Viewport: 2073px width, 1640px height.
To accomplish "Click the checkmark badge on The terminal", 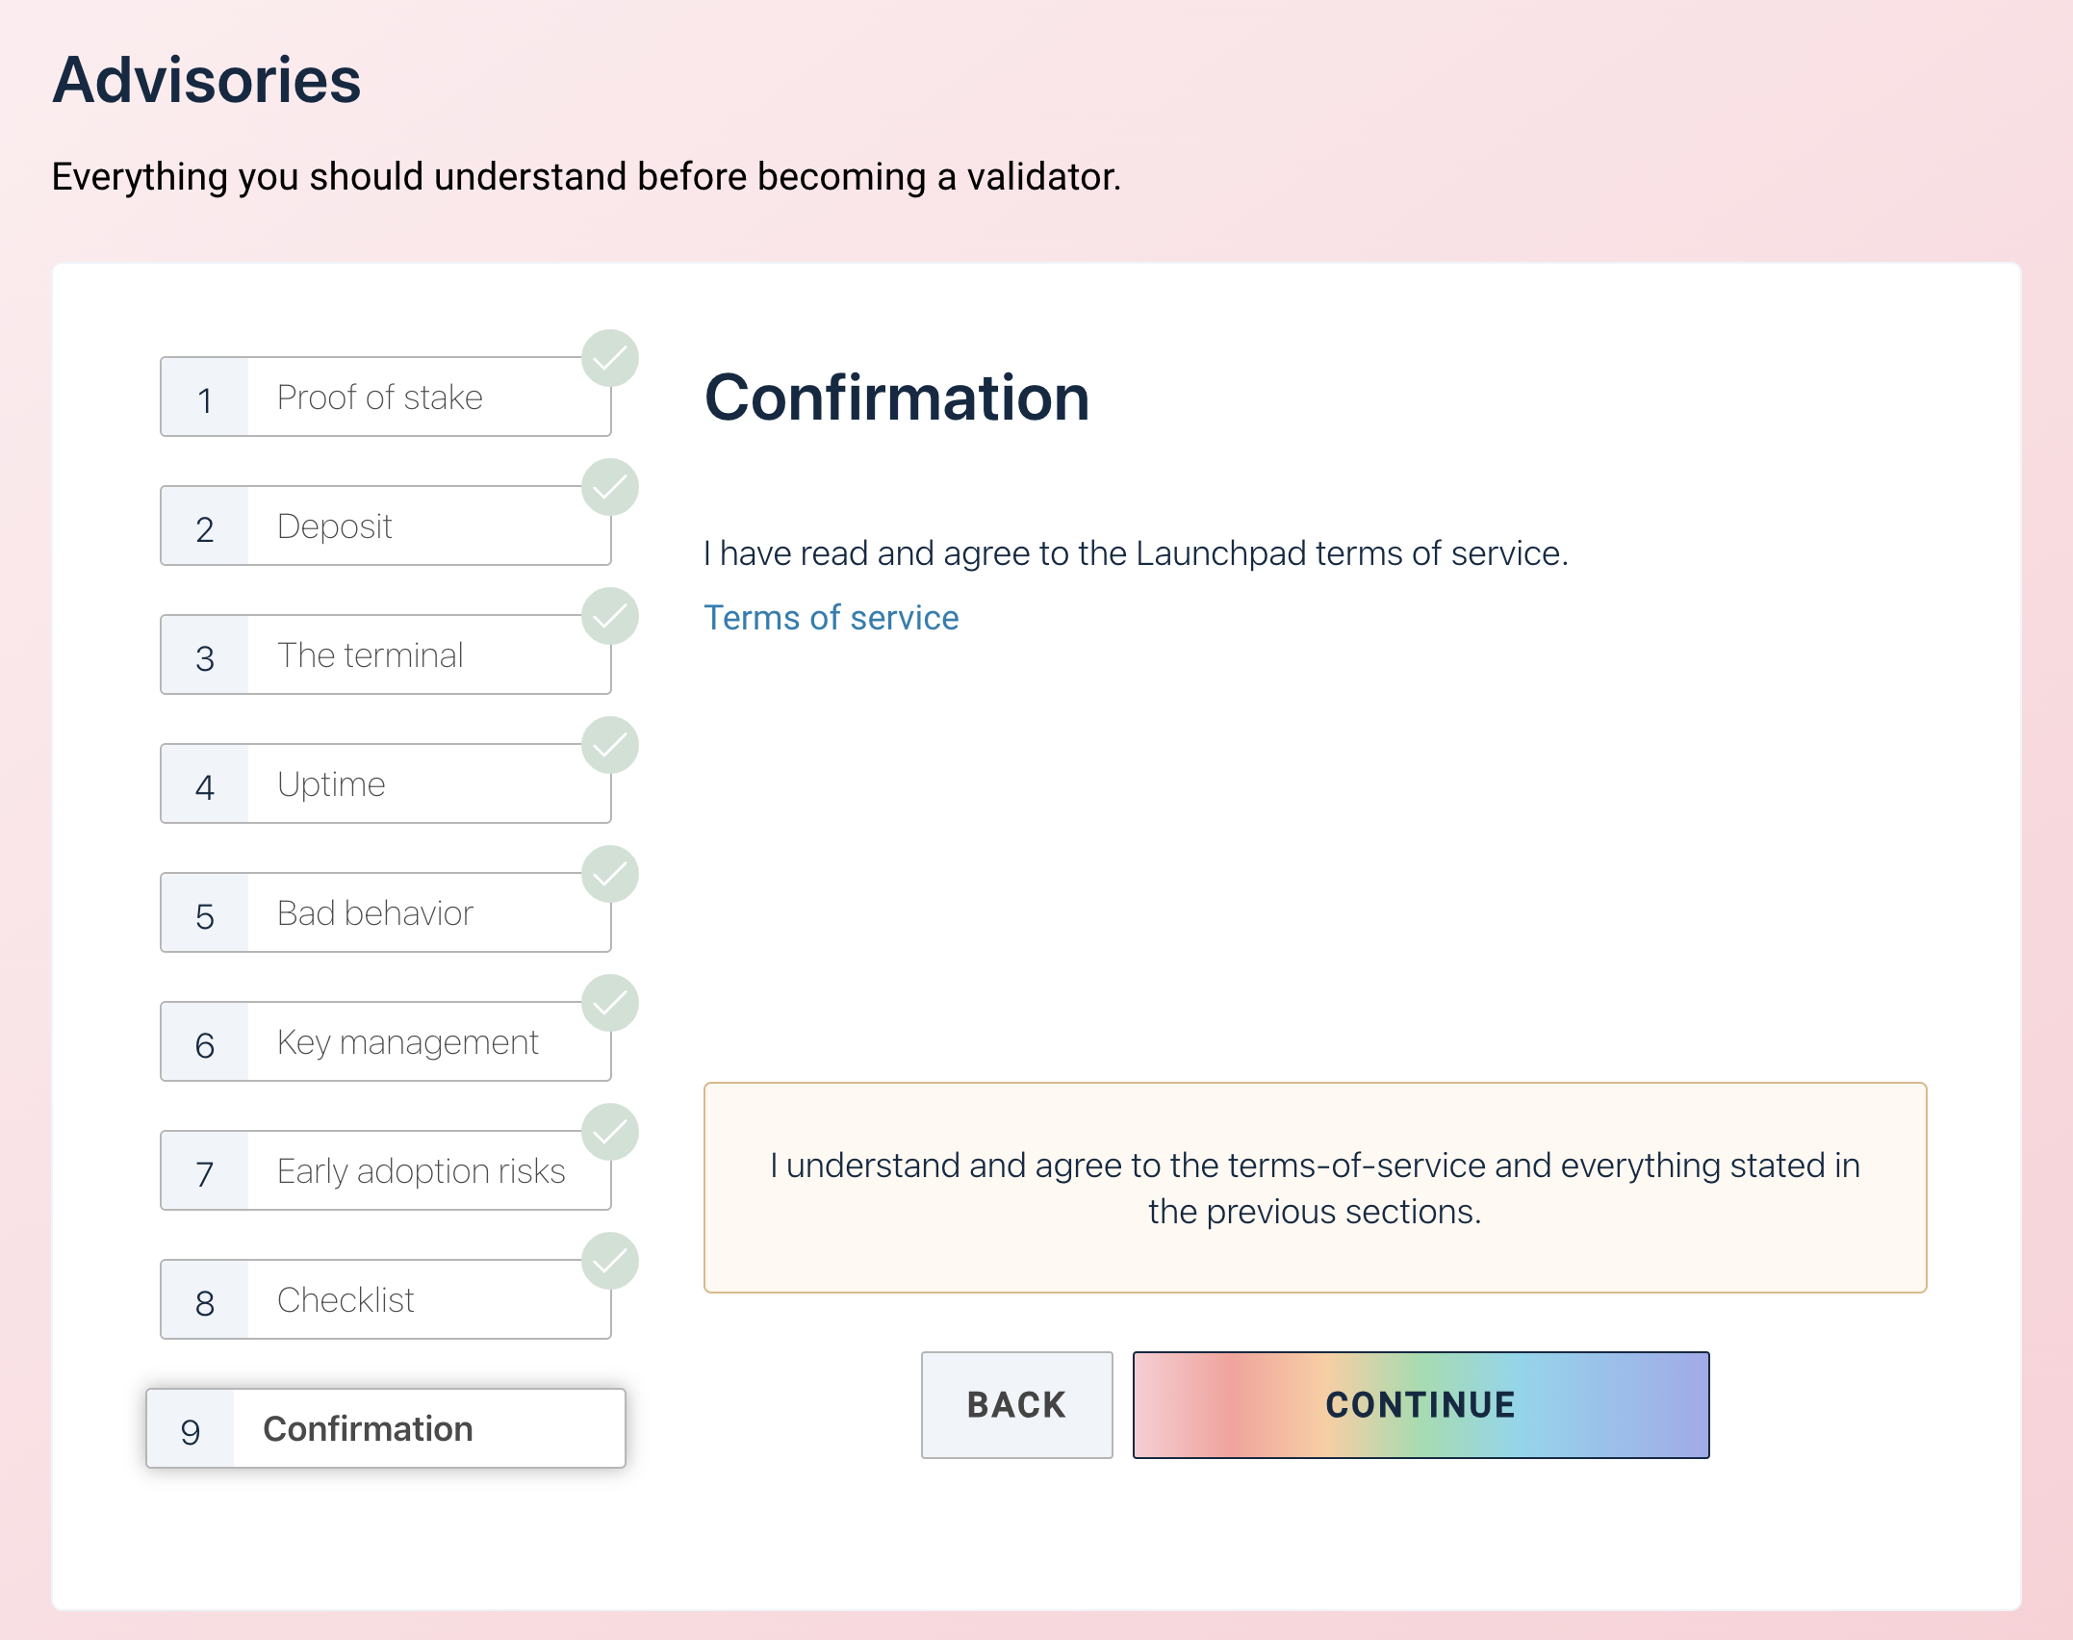I will (x=610, y=616).
